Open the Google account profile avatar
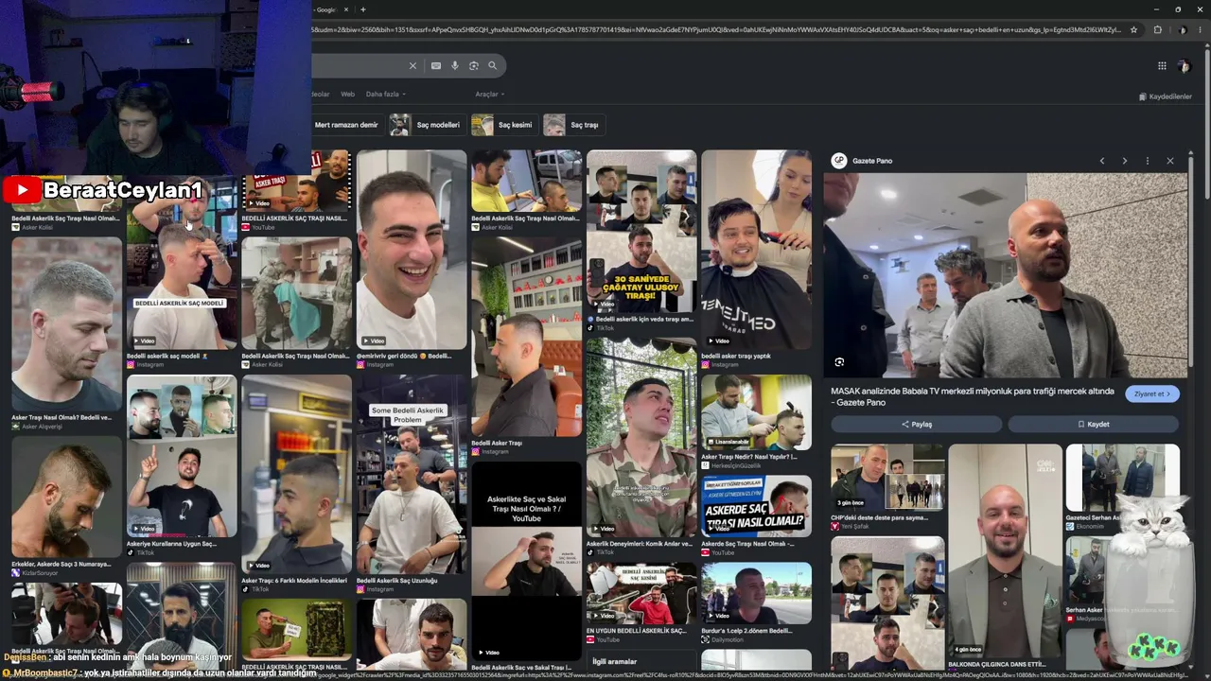This screenshot has width=1211, height=681. [x=1184, y=65]
